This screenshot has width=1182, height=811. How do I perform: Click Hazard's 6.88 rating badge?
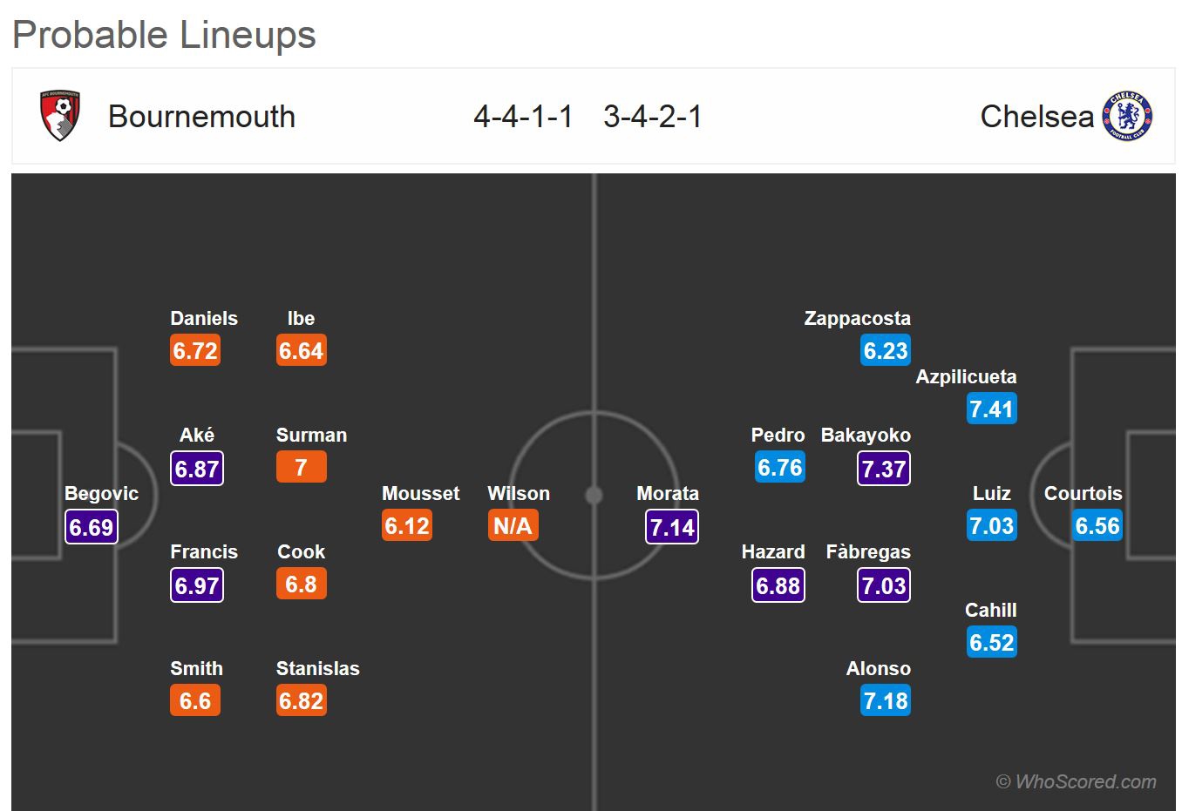pyautogui.click(x=778, y=585)
